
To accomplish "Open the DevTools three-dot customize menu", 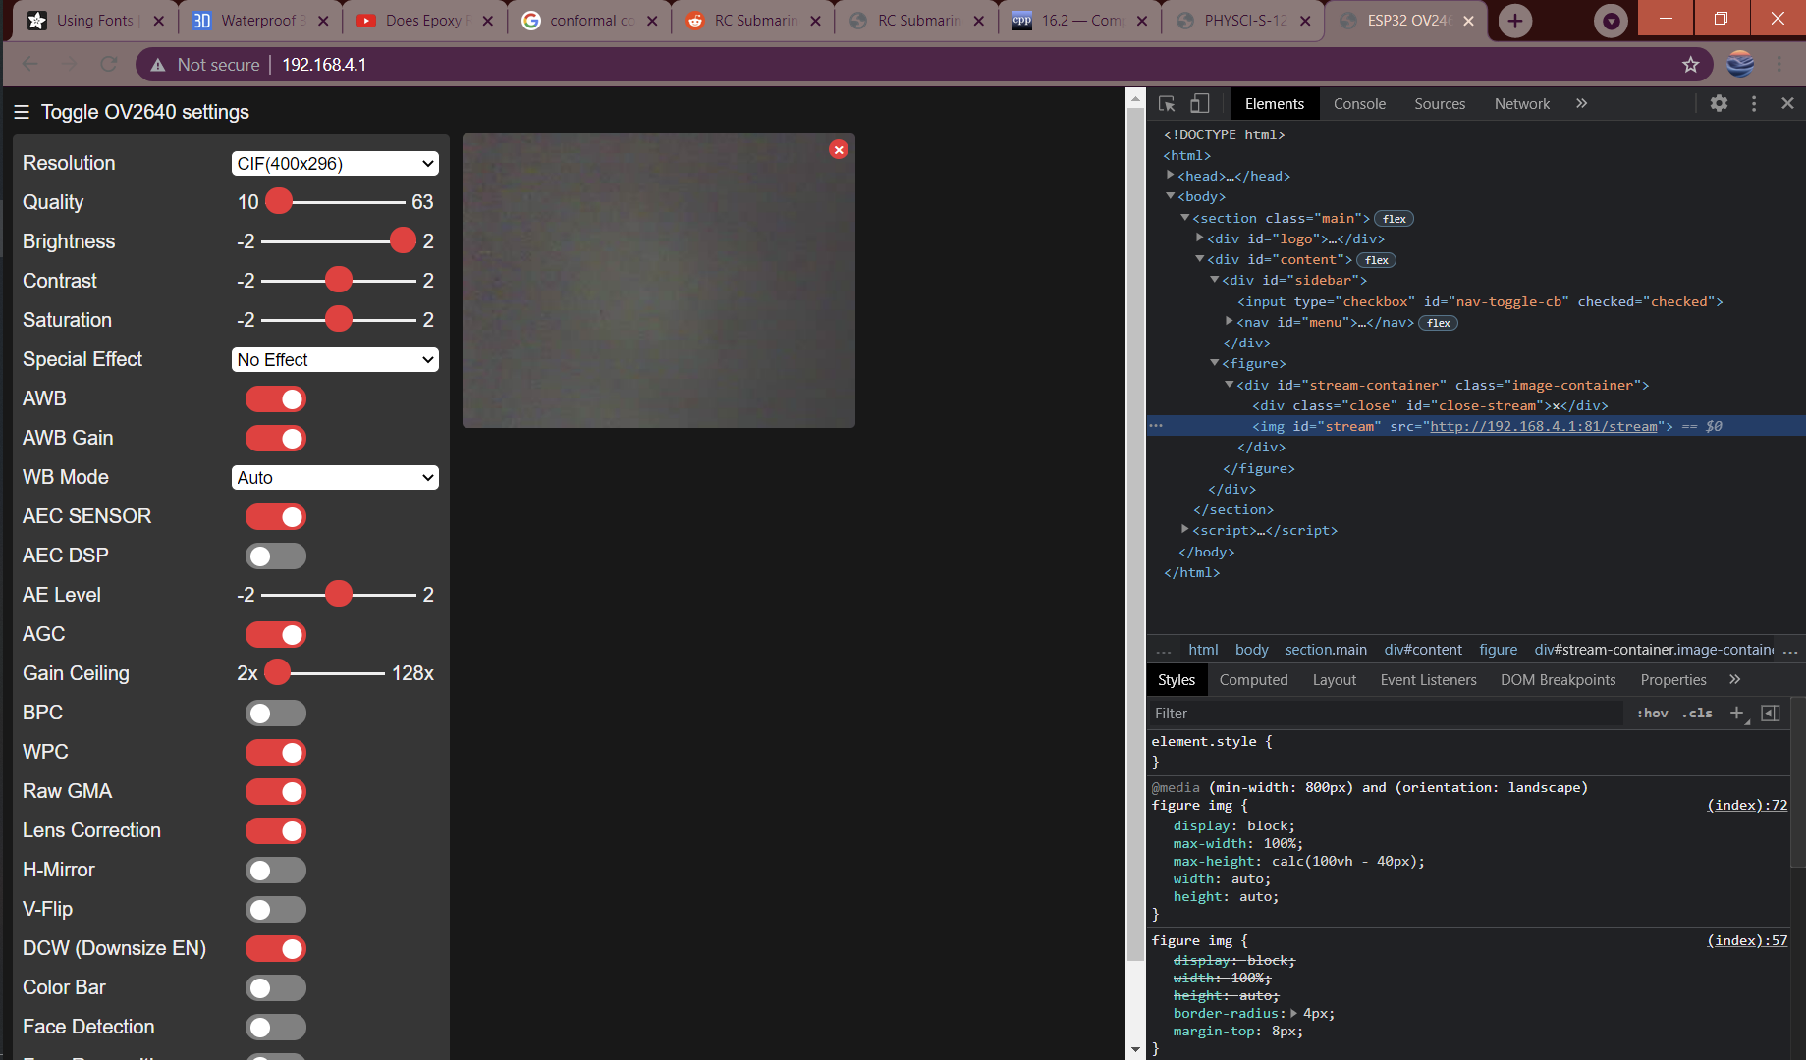I will (1754, 103).
